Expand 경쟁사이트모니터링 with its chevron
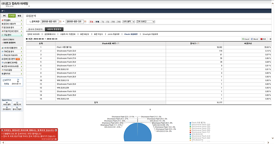 click(21, 66)
